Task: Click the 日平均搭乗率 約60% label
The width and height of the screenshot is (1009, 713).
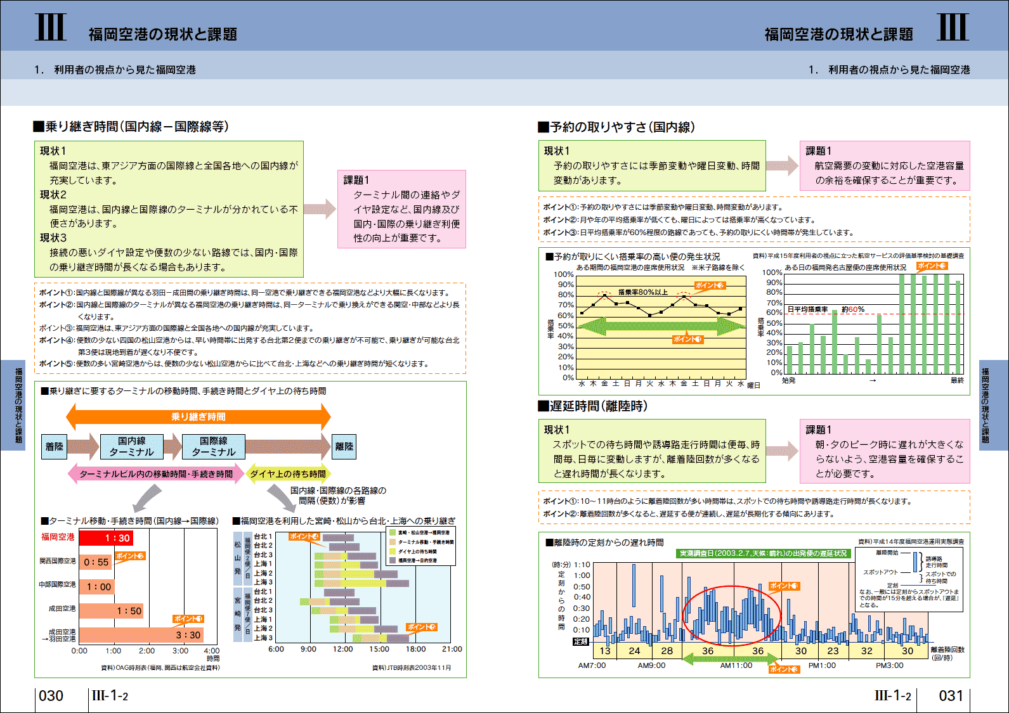Action: (x=826, y=309)
